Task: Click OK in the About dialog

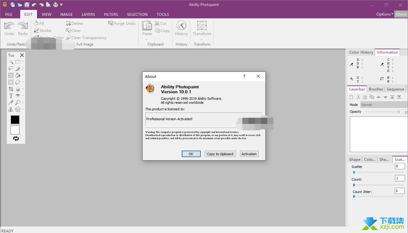Action: [191, 154]
